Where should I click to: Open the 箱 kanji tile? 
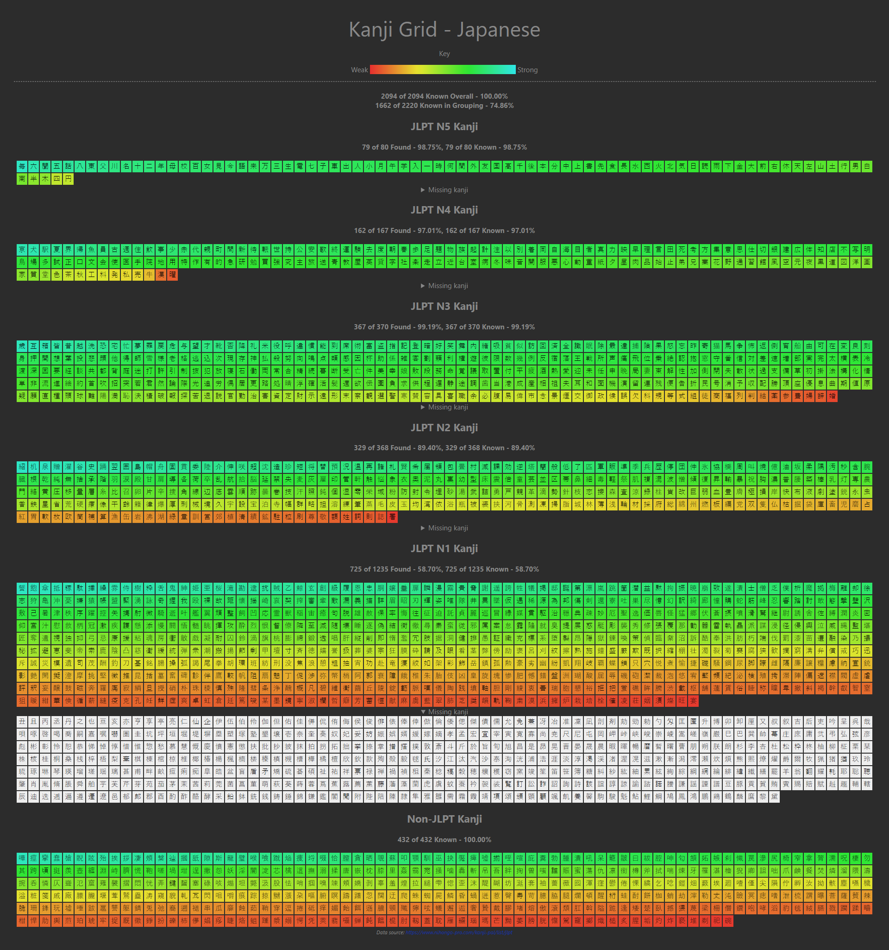45,346
